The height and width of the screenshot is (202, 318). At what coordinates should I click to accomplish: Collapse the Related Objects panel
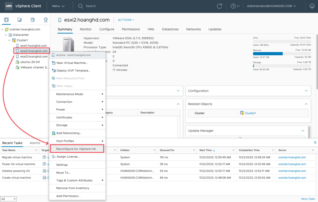click(306, 104)
